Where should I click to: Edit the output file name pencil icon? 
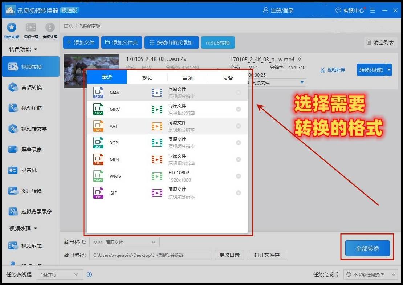pyautogui.click(x=300, y=60)
